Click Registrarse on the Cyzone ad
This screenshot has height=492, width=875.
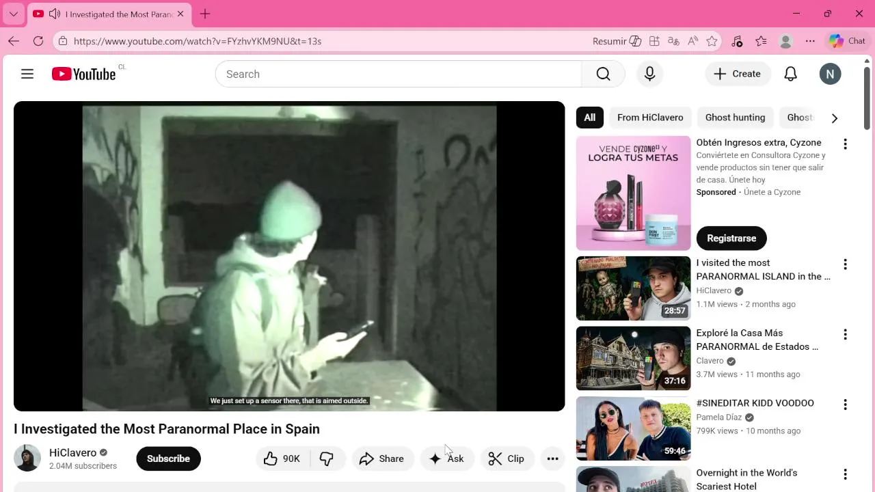pos(731,238)
